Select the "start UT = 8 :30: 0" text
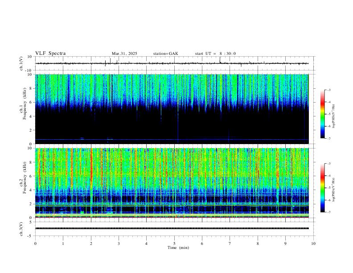Image resolution: width=353 pixels, height=273 pixels. 215,54
